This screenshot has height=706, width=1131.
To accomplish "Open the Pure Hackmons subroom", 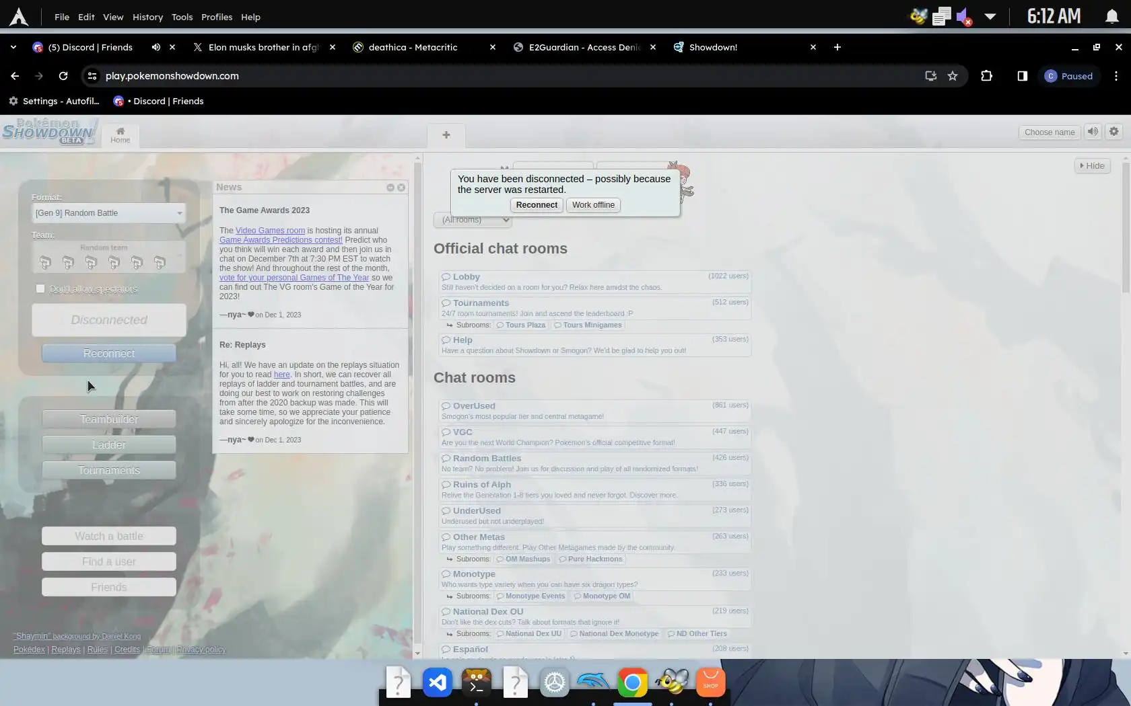I will (590, 559).
